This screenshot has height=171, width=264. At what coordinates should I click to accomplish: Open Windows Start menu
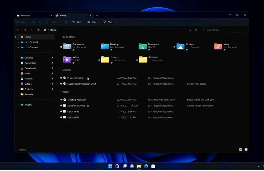[x=110, y=167]
